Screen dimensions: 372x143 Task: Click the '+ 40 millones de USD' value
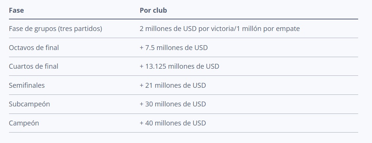tap(173, 123)
